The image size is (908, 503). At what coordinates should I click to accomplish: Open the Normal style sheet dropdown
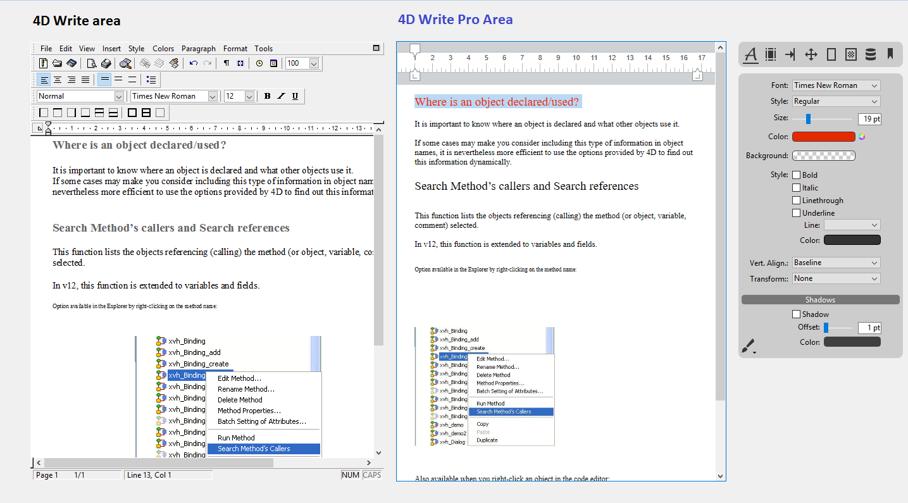pyautogui.click(x=80, y=96)
